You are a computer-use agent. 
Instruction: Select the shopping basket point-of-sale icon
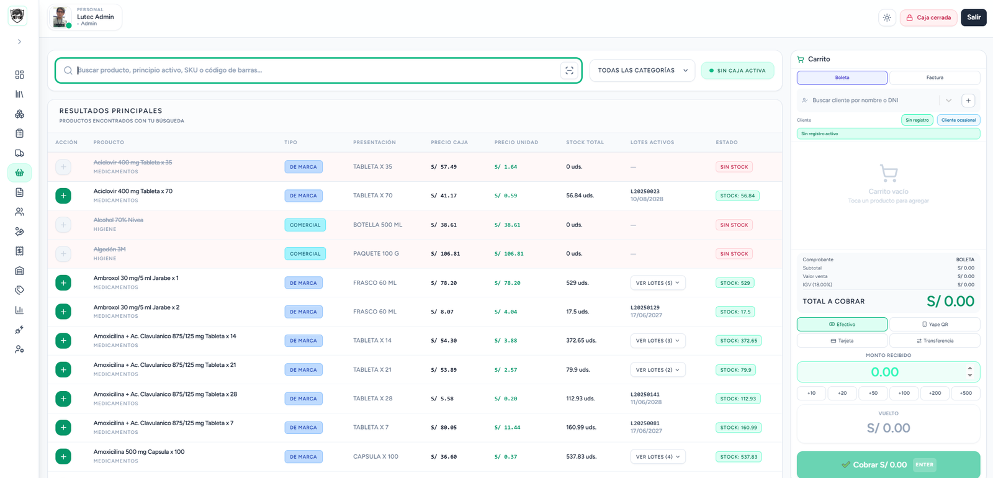(x=19, y=173)
